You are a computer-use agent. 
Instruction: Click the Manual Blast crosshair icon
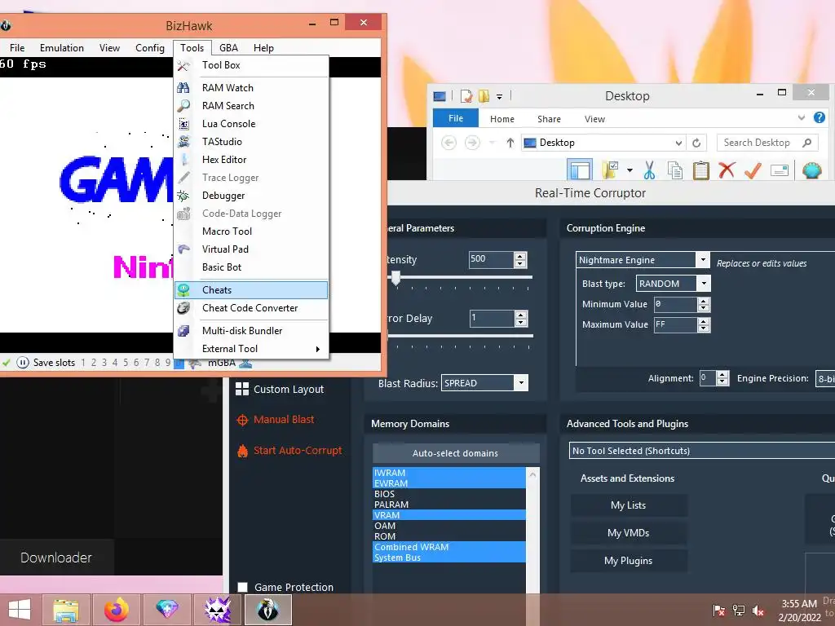[x=242, y=420]
